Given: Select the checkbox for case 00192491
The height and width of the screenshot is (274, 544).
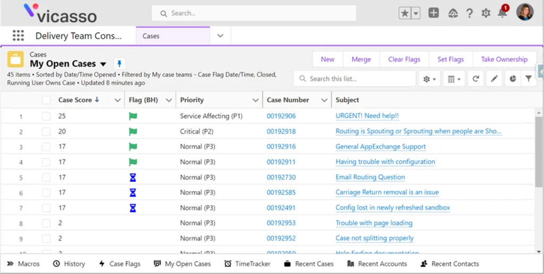Looking at the screenshot, I should [46, 208].
